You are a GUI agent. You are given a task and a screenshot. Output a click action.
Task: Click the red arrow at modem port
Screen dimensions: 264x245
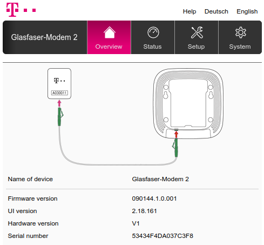pos(176,135)
